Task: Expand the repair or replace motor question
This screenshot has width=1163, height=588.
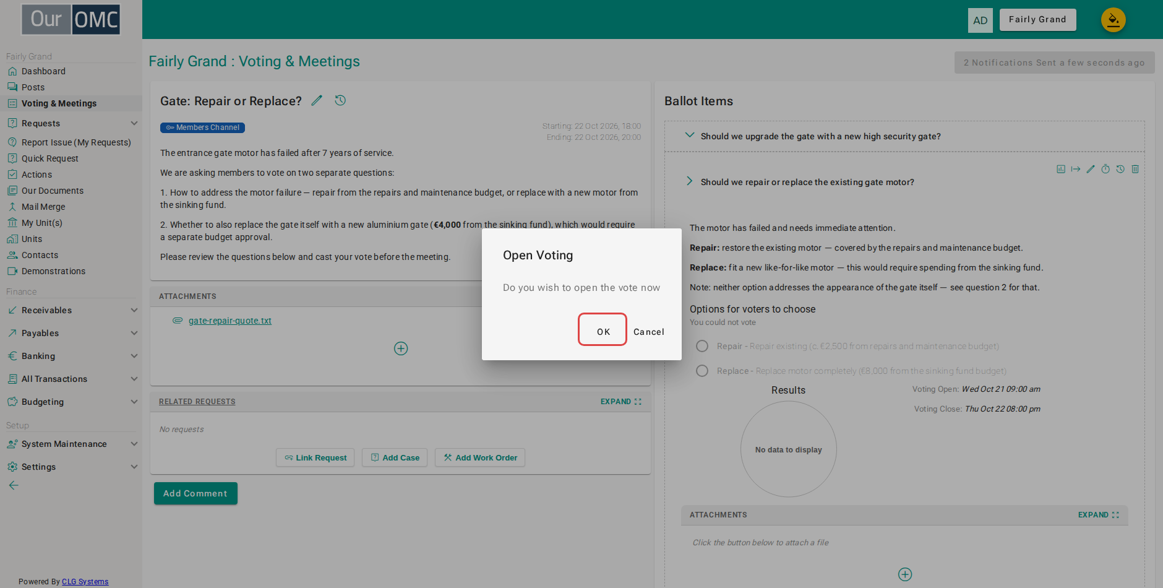Action: pyautogui.click(x=690, y=181)
